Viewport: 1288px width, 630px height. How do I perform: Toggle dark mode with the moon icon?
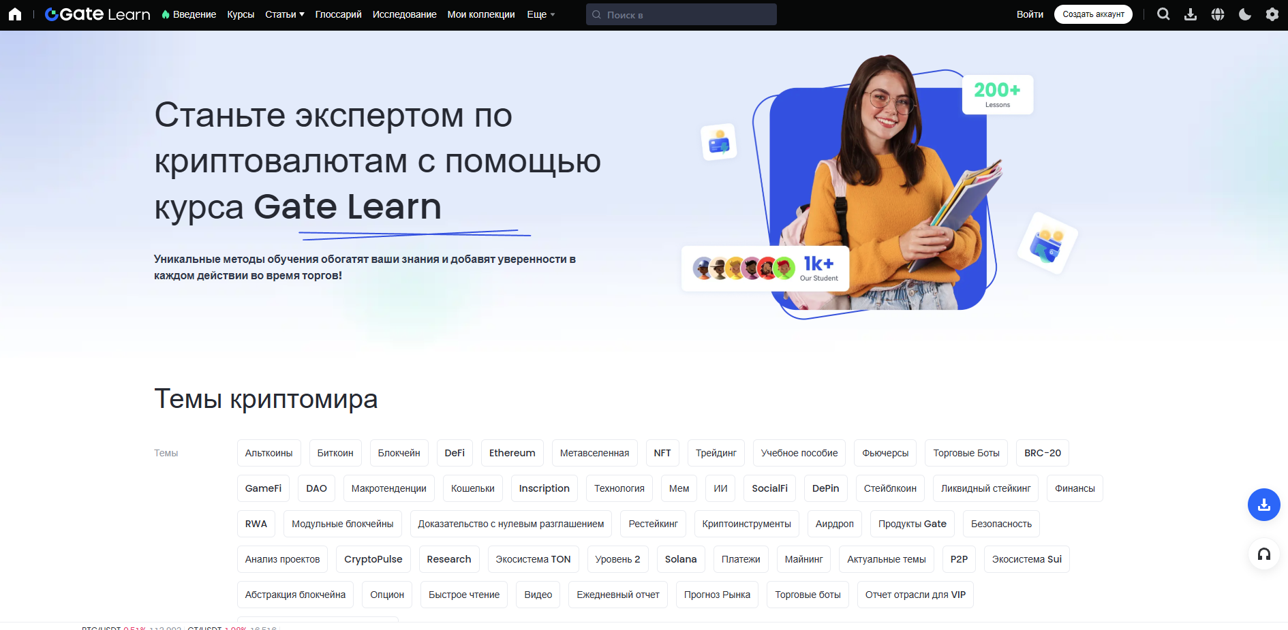(x=1245, y=14)
